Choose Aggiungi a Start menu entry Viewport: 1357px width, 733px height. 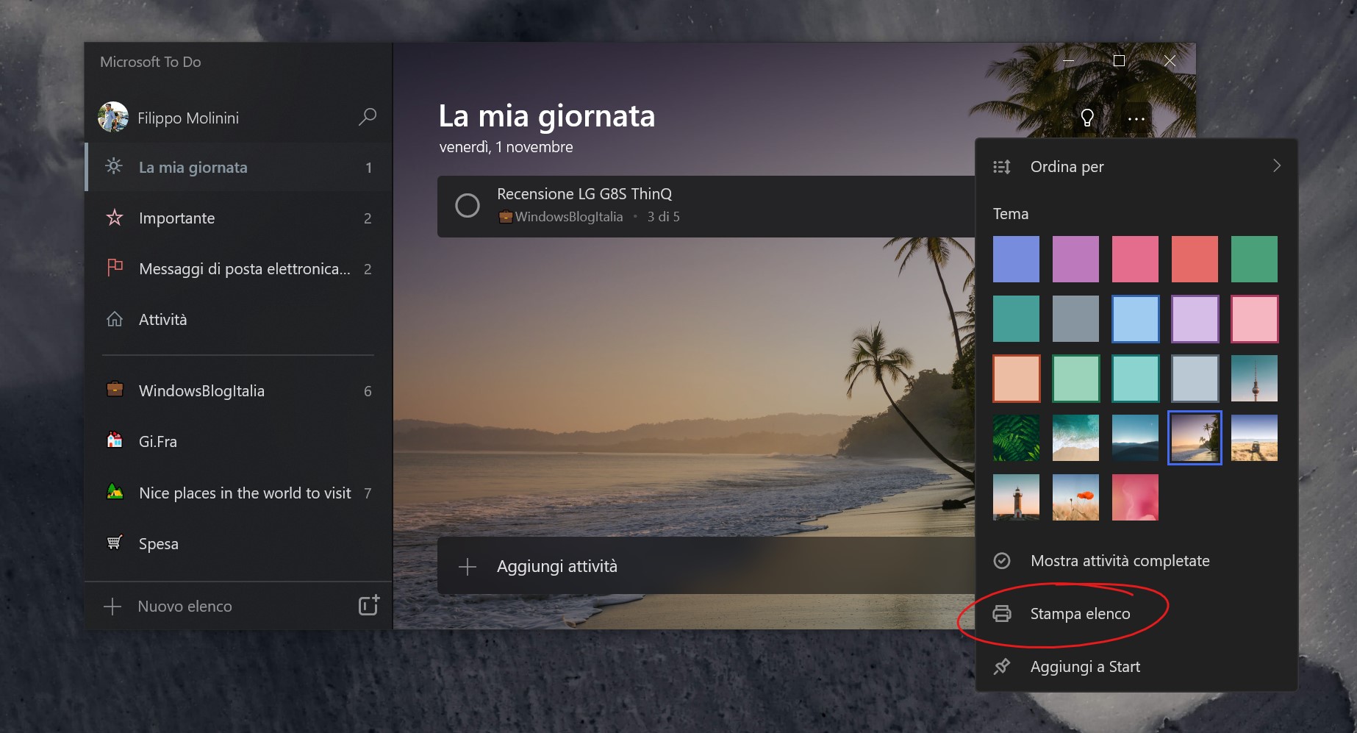[x=1136, y=667]
